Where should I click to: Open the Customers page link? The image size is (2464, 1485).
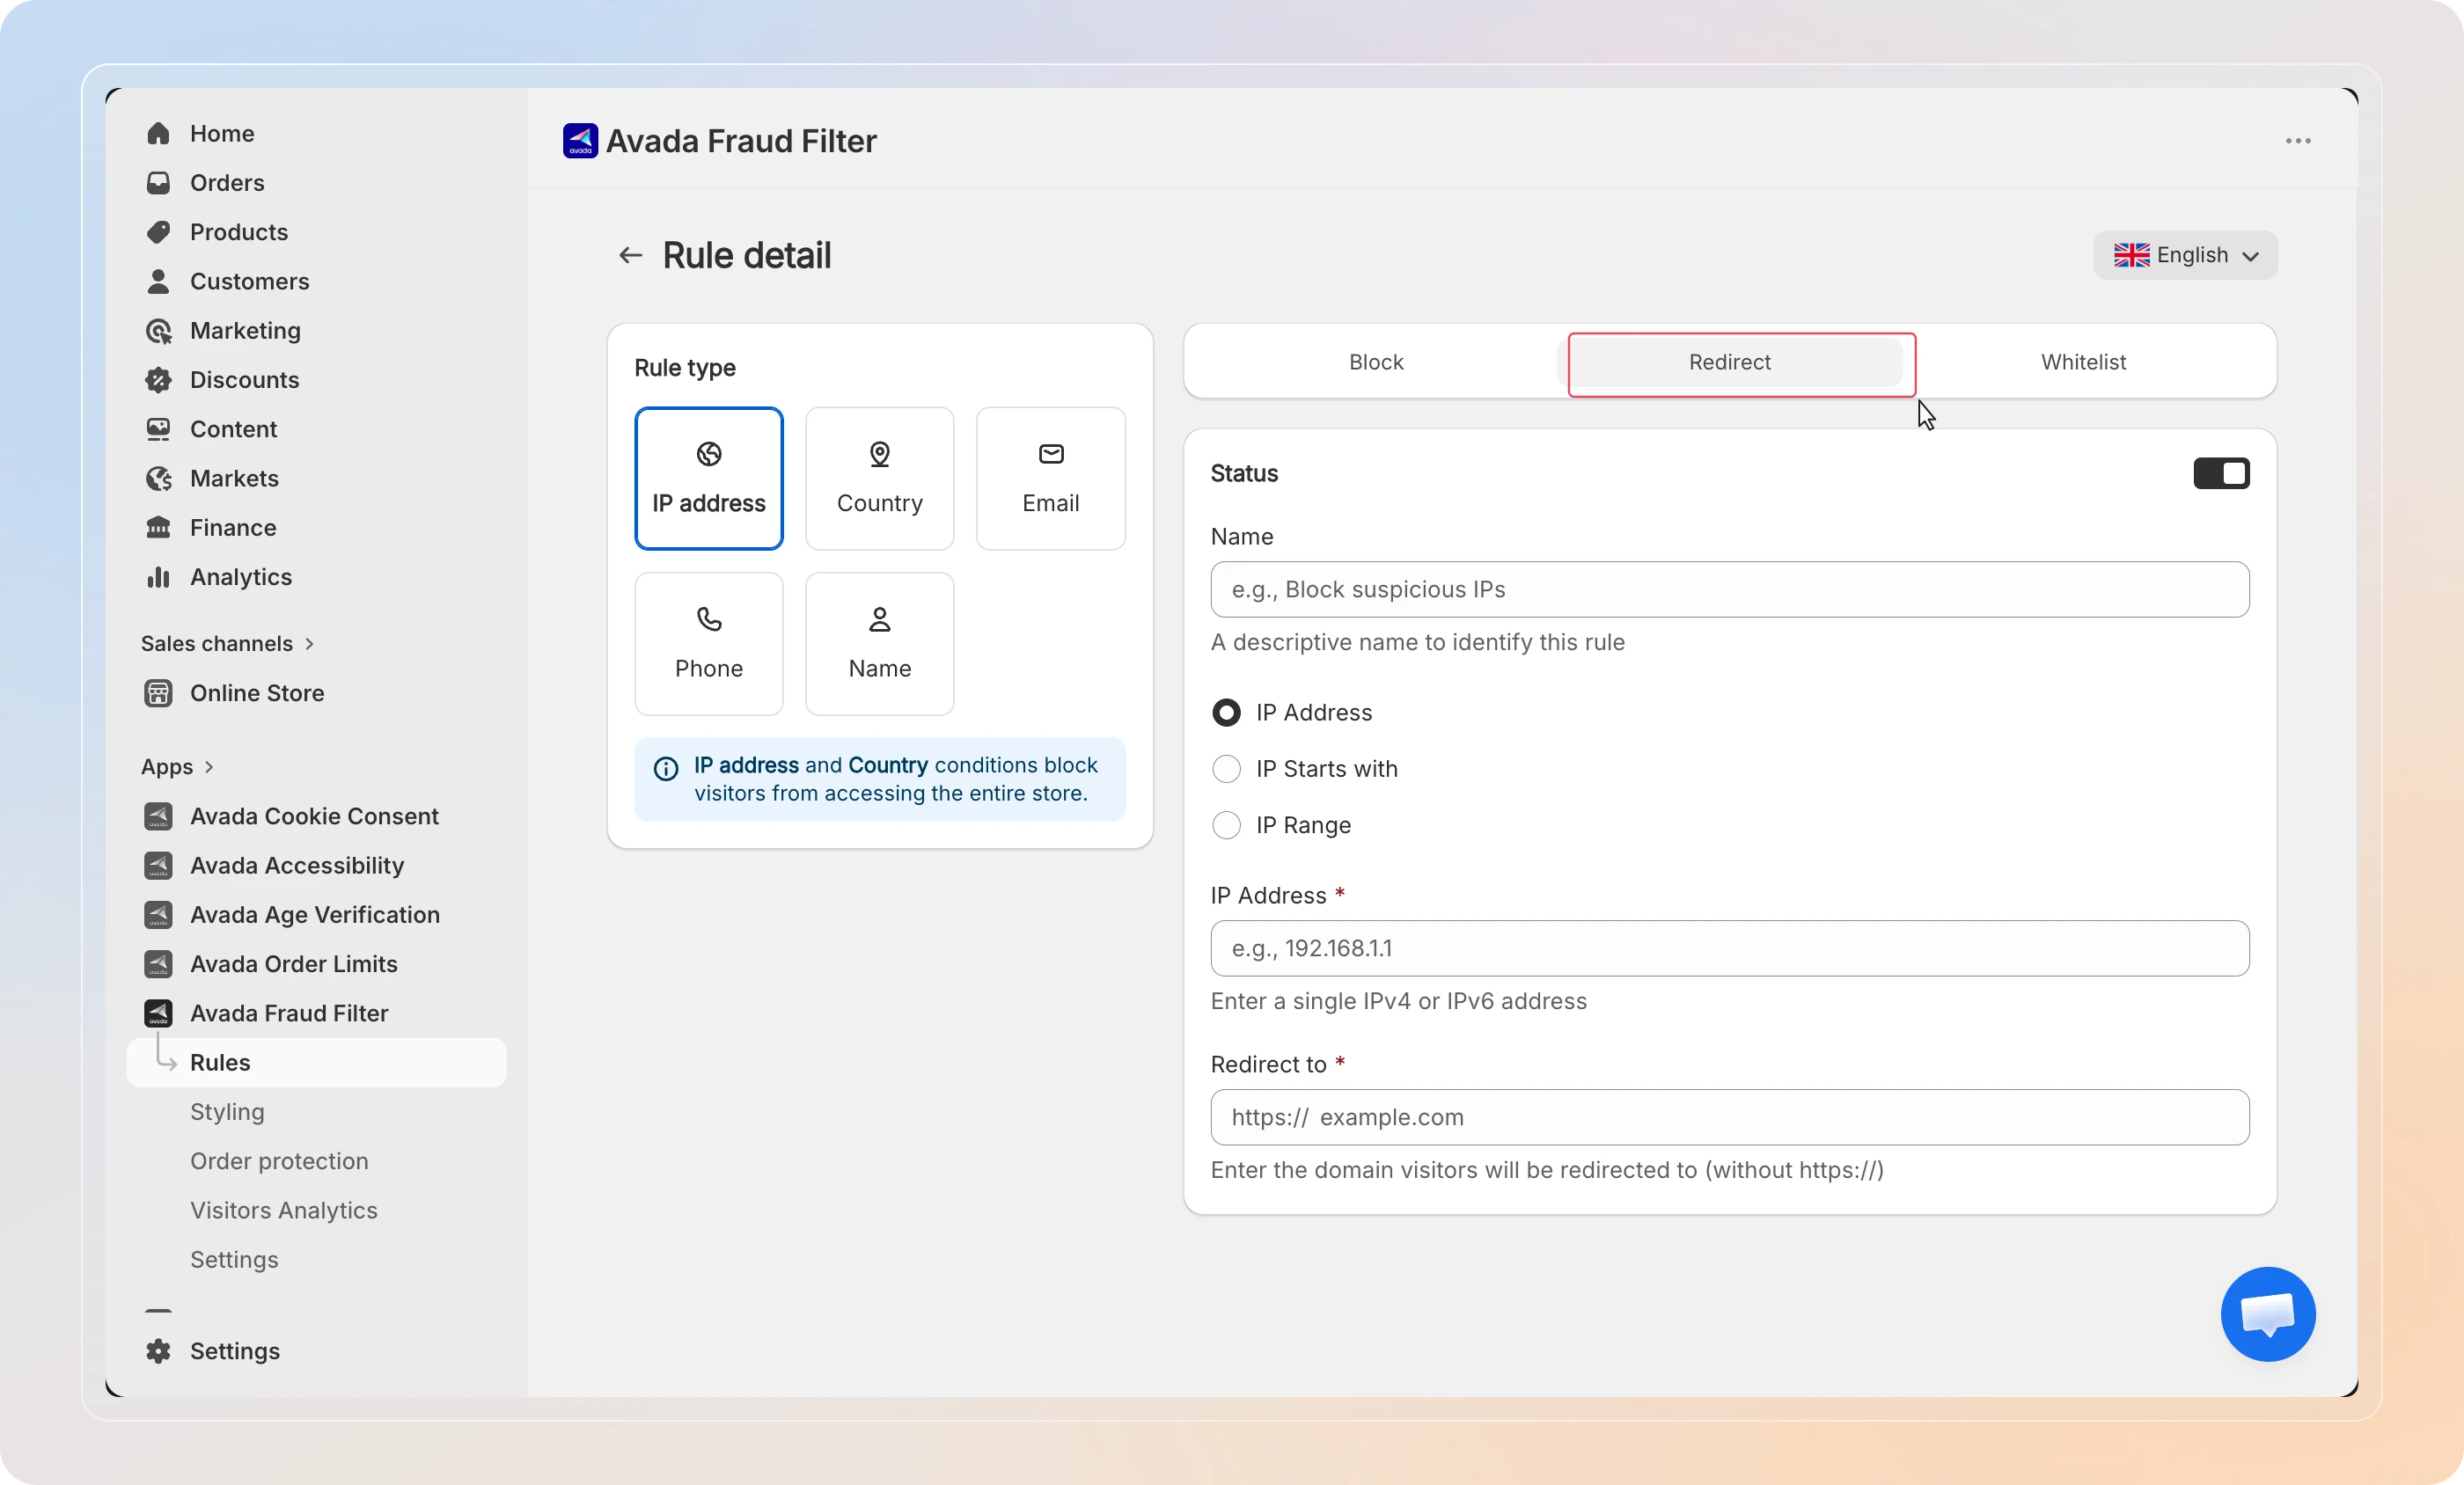coord(249,281)
